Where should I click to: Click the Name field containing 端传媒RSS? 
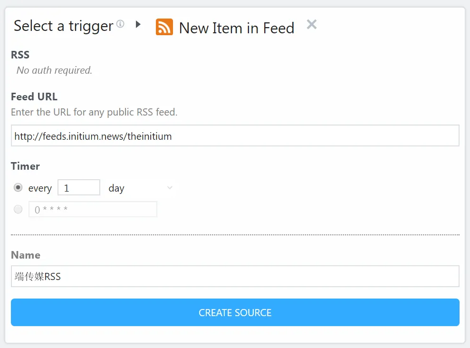pyautogui.click(x=235, y=276)
